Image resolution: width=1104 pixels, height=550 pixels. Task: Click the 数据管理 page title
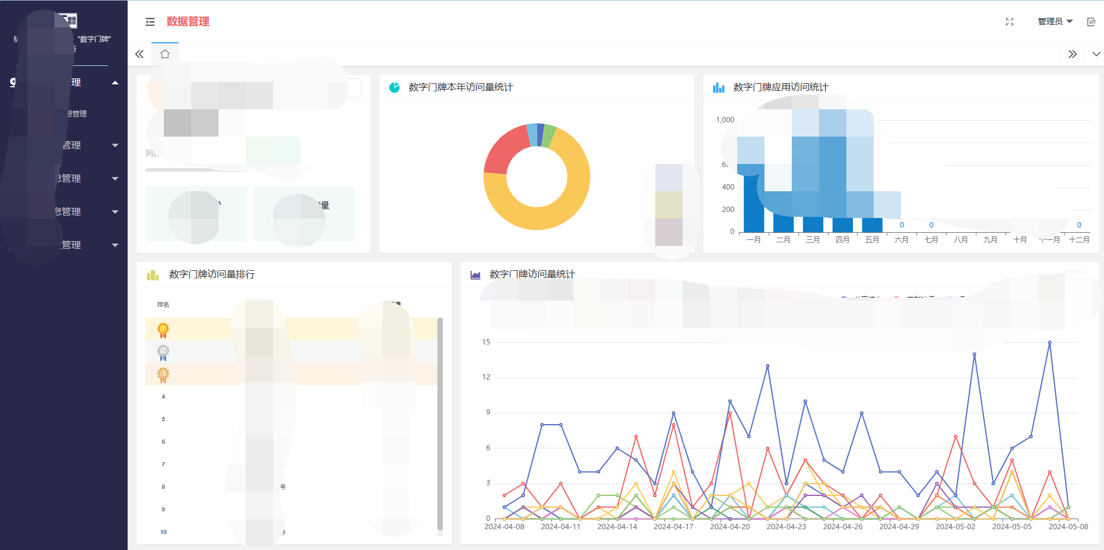click(188, 22)
